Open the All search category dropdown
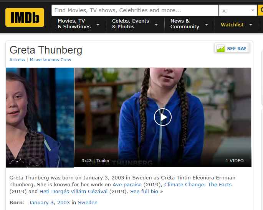Viewport: 263px width, 210px height. click(x=238, y=10)
